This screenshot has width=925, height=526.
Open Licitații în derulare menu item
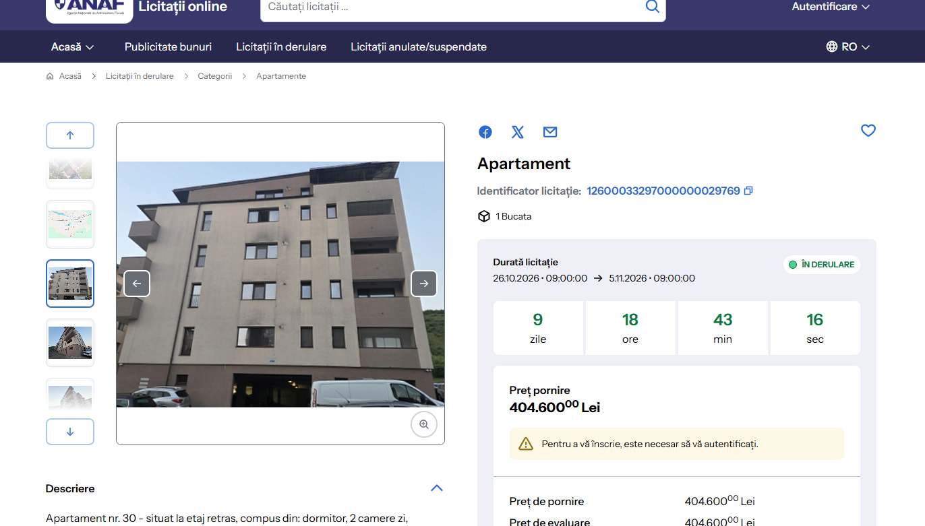281,47
